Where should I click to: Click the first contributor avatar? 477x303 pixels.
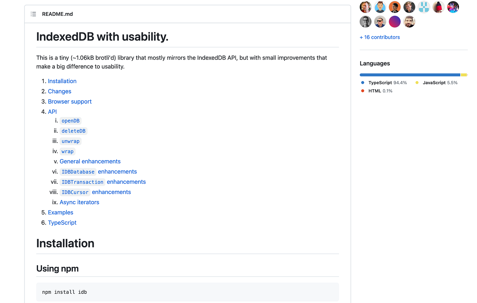pos(366,7)
